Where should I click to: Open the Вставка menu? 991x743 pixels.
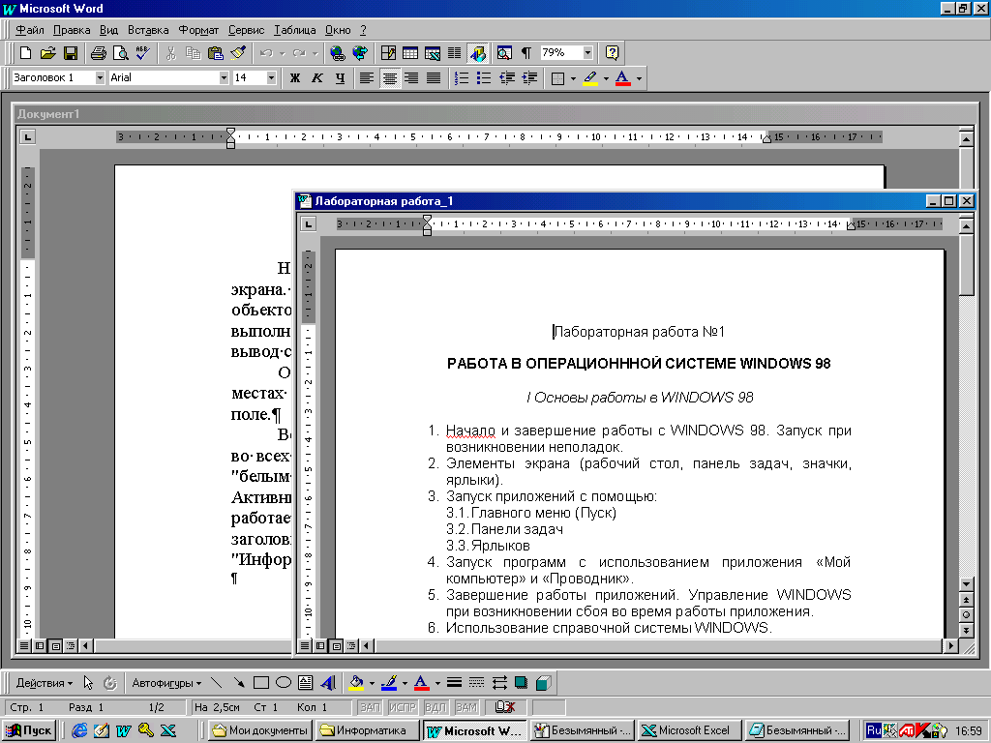(148, 30)
